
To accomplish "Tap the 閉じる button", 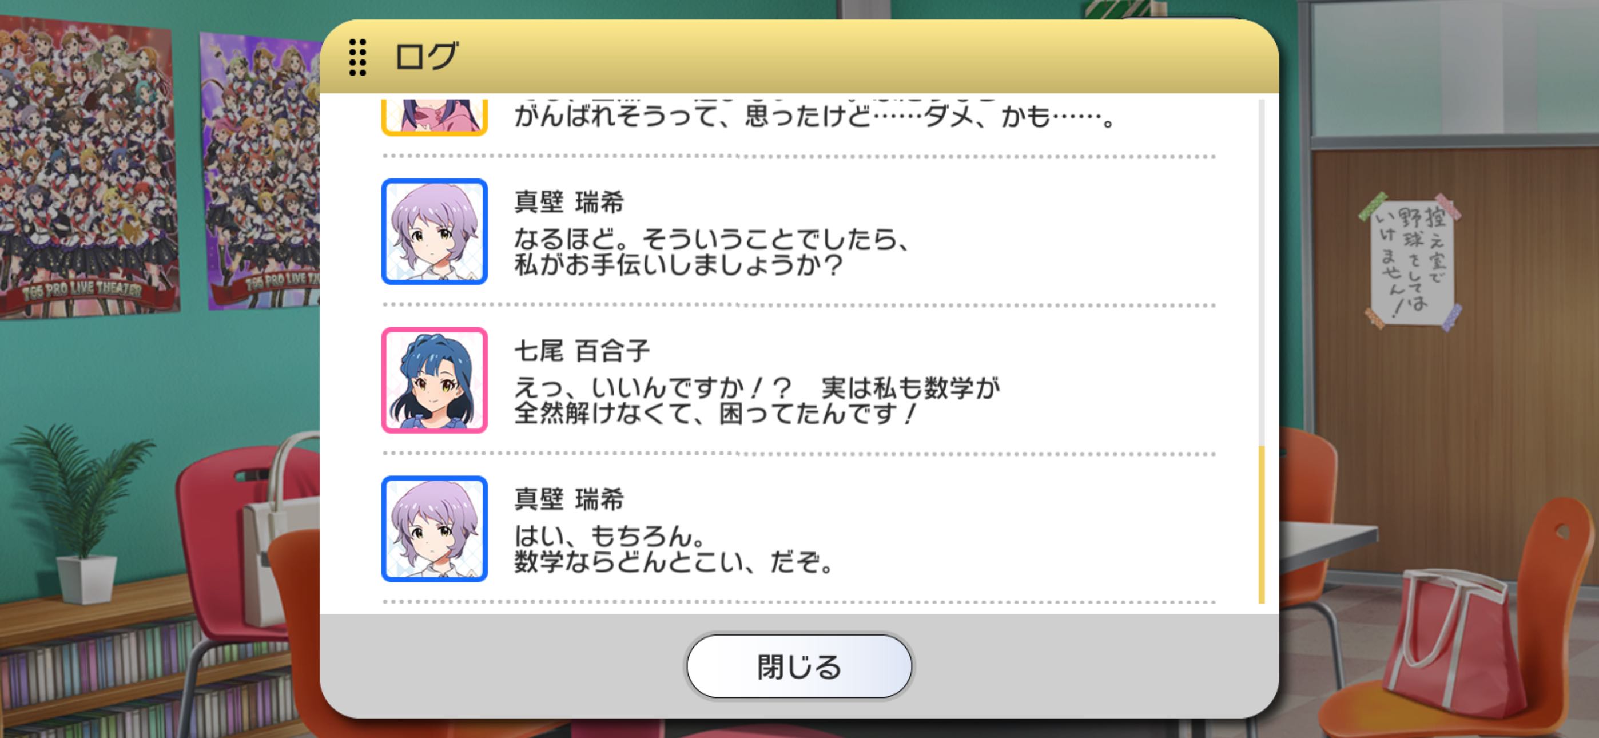I will [x=799, y=666].
